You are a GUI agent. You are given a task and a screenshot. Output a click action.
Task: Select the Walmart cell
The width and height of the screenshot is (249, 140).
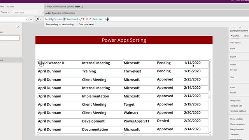[x=131, y=113]
